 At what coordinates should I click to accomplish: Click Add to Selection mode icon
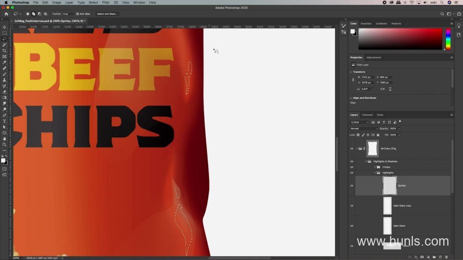coord(34,14)
